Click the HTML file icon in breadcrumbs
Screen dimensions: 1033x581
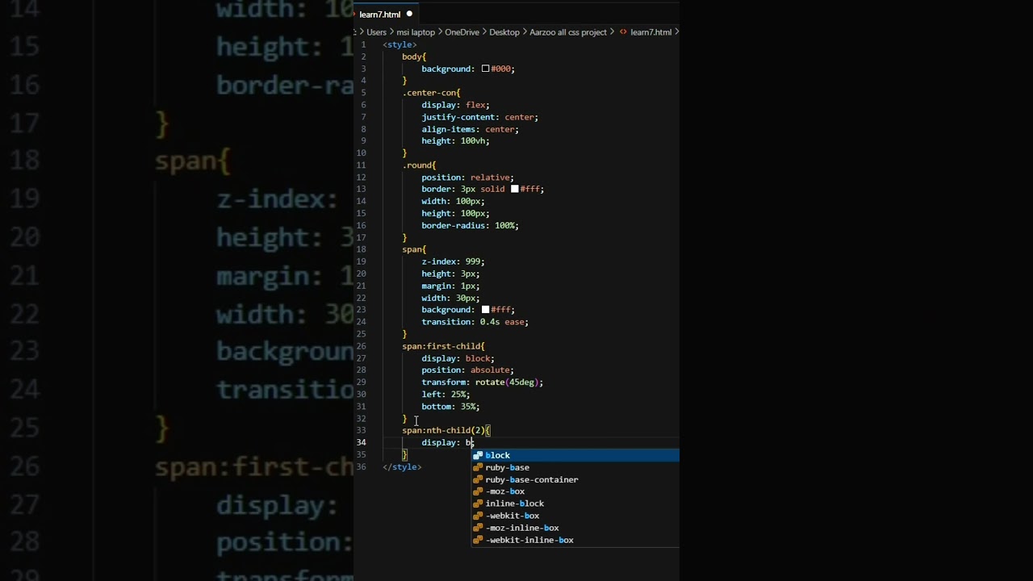coord(623,32)
